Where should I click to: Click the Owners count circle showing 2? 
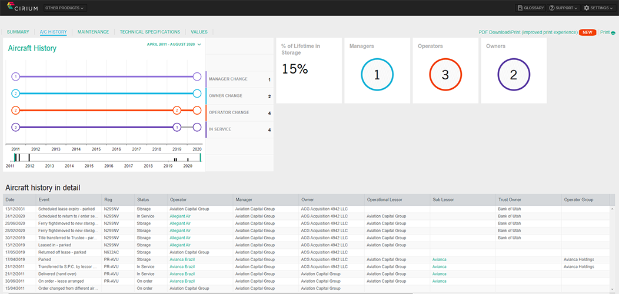[x=514, y=75]
